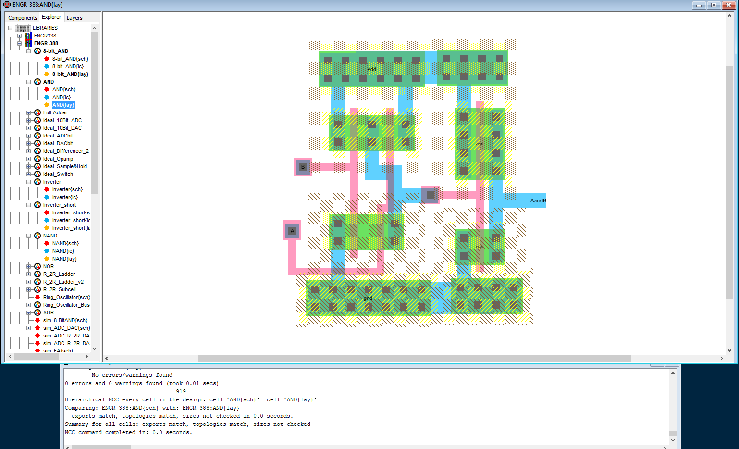Click the NAND{lay} orange layout icon

pyautogui.click(x=47, y=259)
